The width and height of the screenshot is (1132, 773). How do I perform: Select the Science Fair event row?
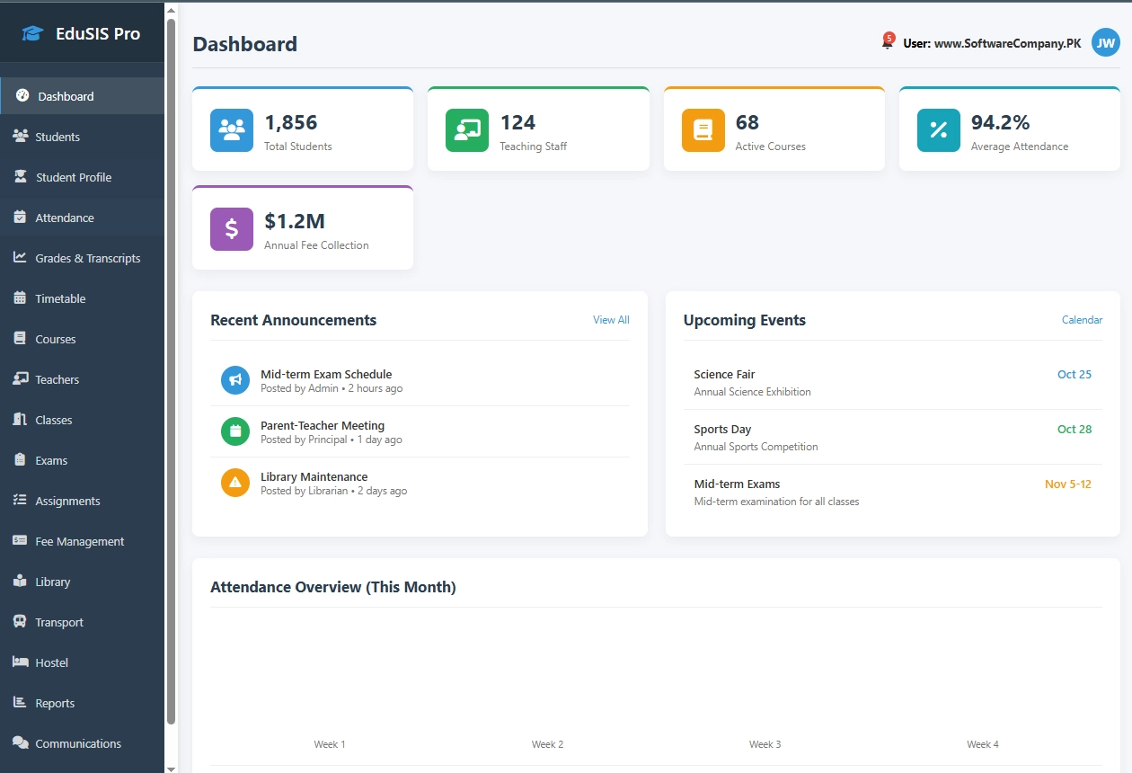click(892, 382)
